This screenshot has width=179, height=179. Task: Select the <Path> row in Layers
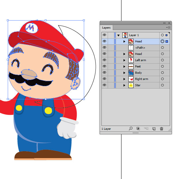140,48
